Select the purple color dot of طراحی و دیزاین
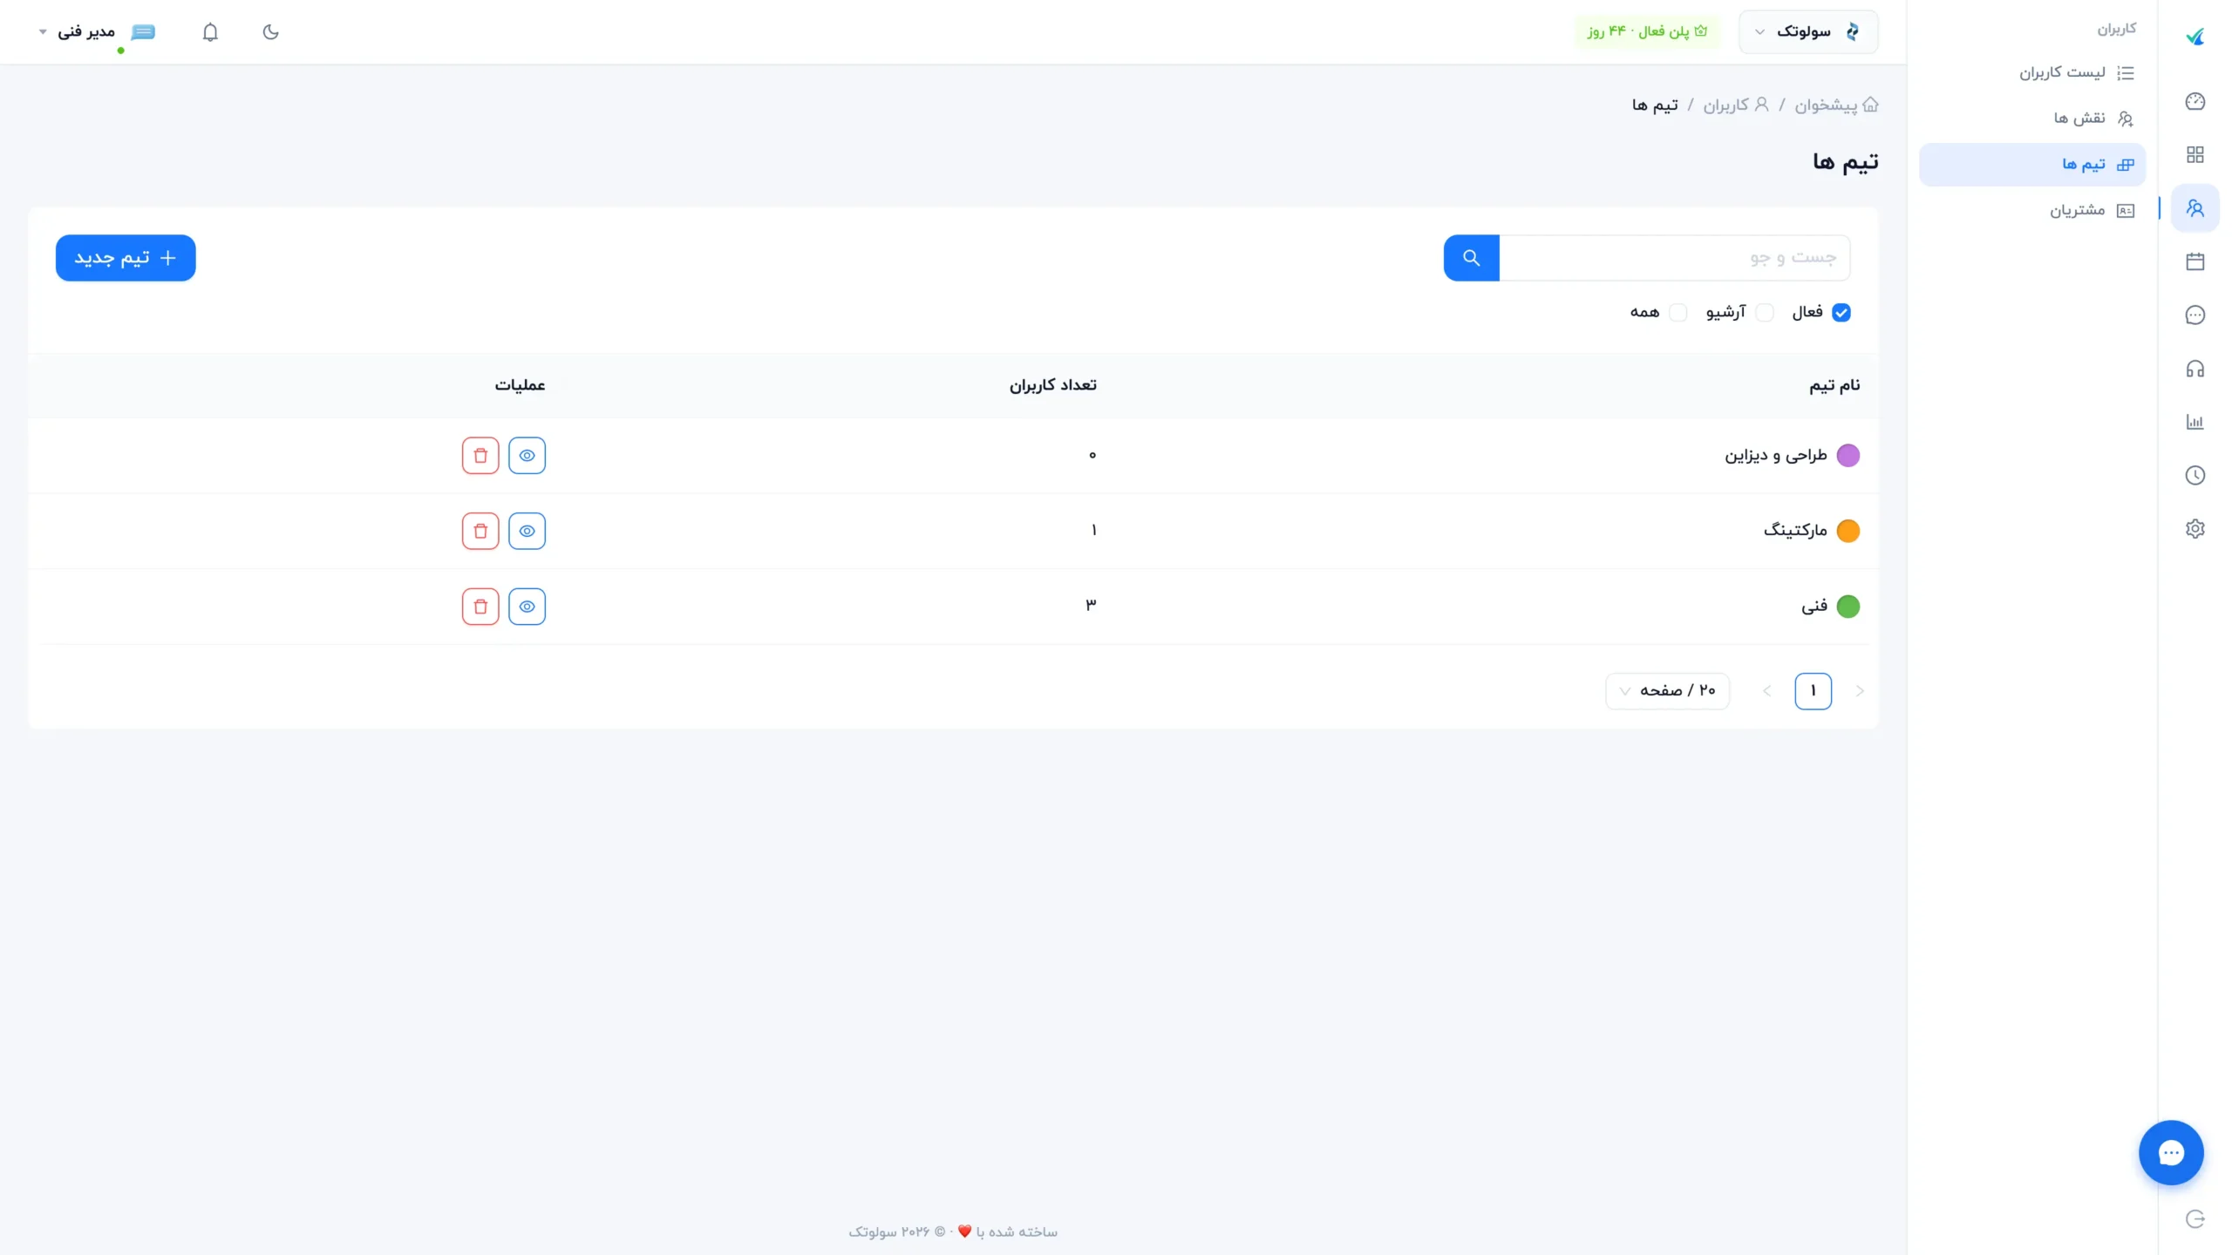Image resolution: width=2232 pixels, height=1255 pixels. 1848,455
